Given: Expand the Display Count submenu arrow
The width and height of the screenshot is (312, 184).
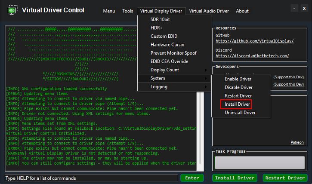Looking at the screenshot, I should [x=206, y=70].
